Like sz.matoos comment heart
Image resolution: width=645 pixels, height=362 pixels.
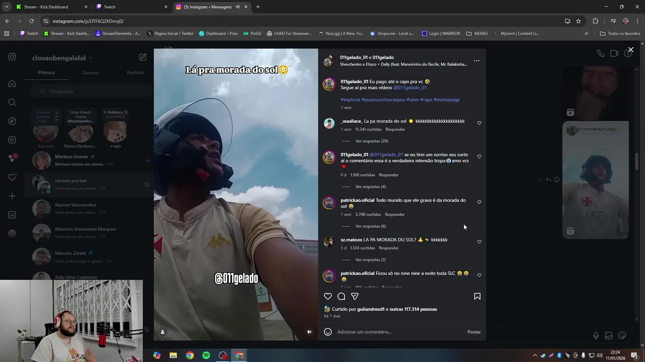pos(479,241)
